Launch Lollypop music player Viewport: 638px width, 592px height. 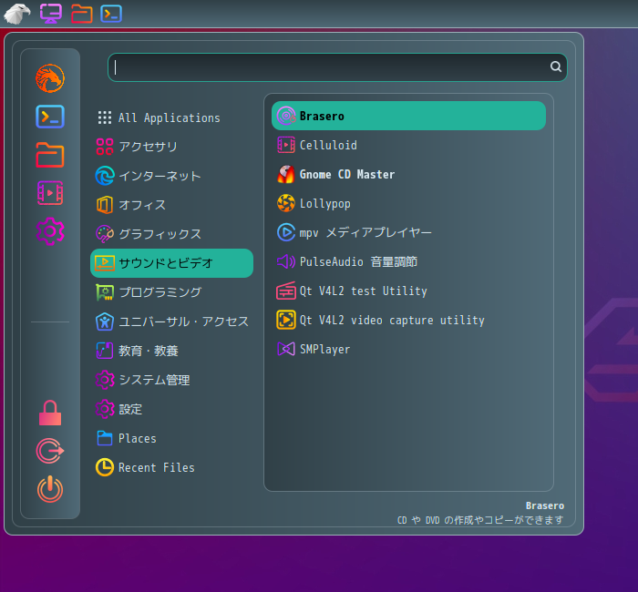tap(408, 203)
